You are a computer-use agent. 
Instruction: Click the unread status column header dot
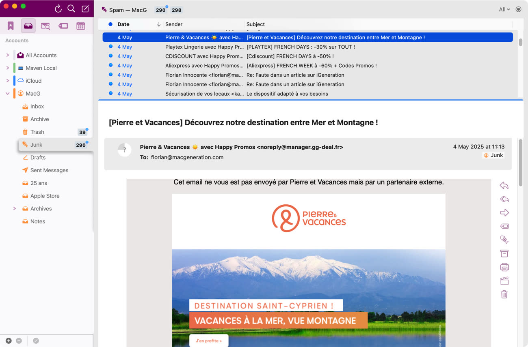tap(110, 24)
